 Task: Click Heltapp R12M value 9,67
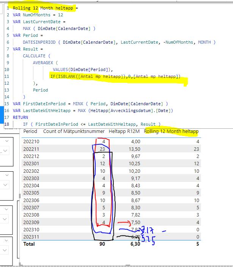135,156
